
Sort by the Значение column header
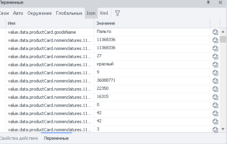coord(152,23)
